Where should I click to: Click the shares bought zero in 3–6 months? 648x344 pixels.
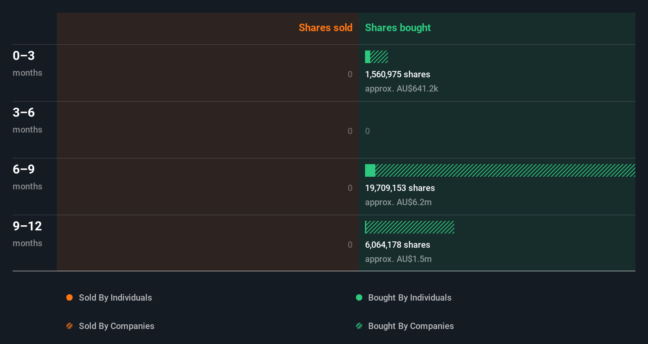[367, 131]
